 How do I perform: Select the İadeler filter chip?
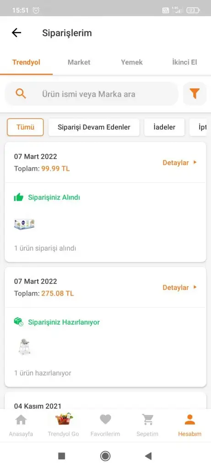tap(164, 127)
